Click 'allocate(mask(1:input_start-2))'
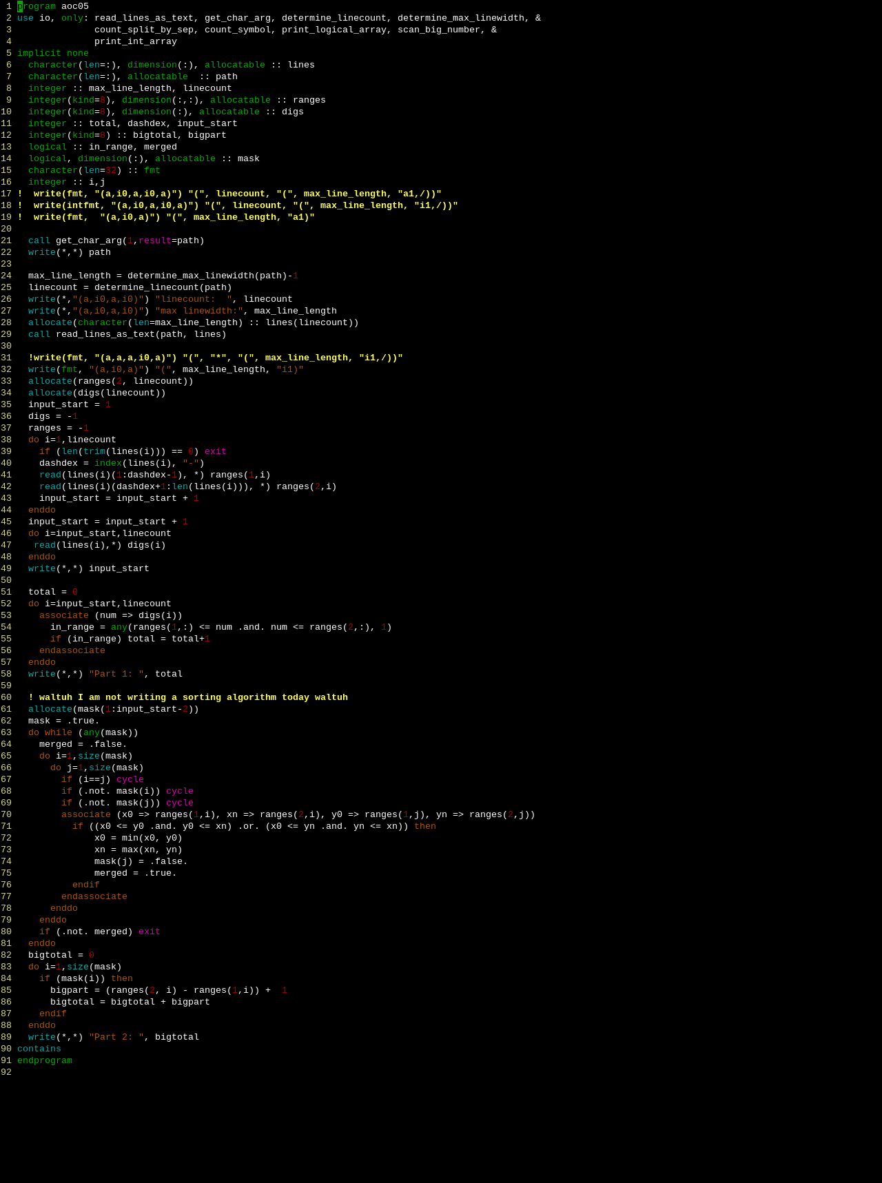Viewport: 882px width, 1183px height. tap(114, 709)
